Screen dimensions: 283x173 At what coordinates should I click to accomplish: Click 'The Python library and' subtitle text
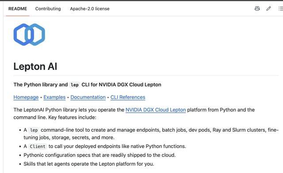(41, 85)
